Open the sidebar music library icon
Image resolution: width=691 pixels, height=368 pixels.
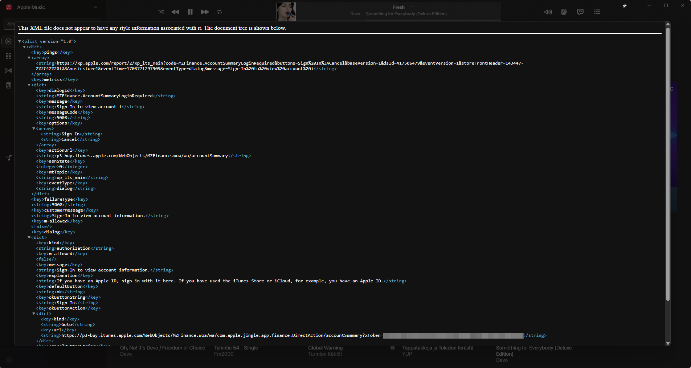pos(8,85)
